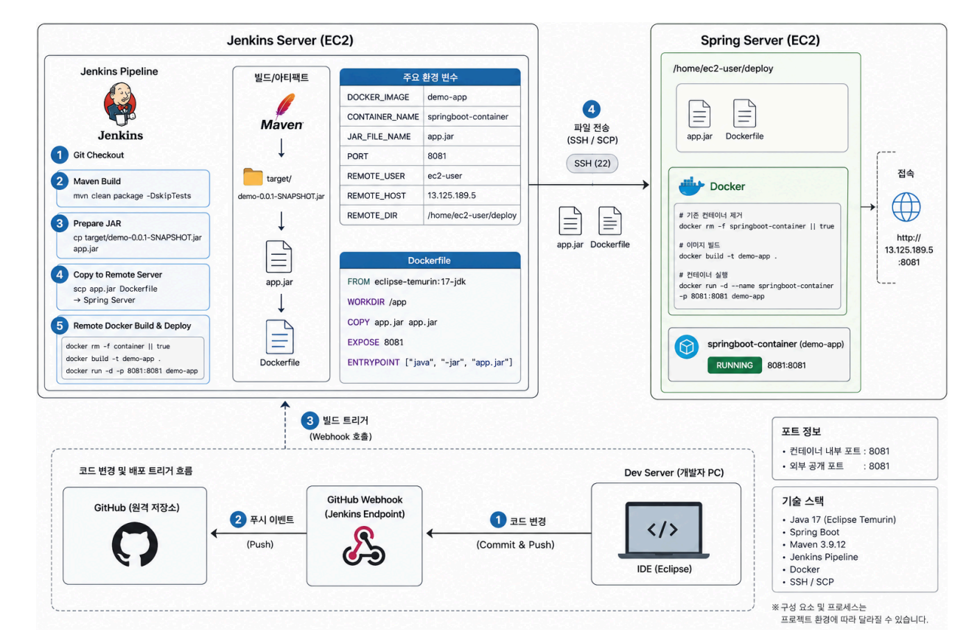Screen dimensions: 969x632
Task: Click the blue Dockerfile panel header
Action: click(x=430, y=261)
